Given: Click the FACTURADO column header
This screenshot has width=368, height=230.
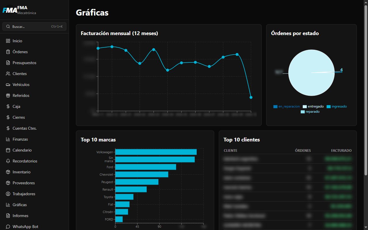Looking at the screenshot, I should pyautogui.click(x=341, y=150).
